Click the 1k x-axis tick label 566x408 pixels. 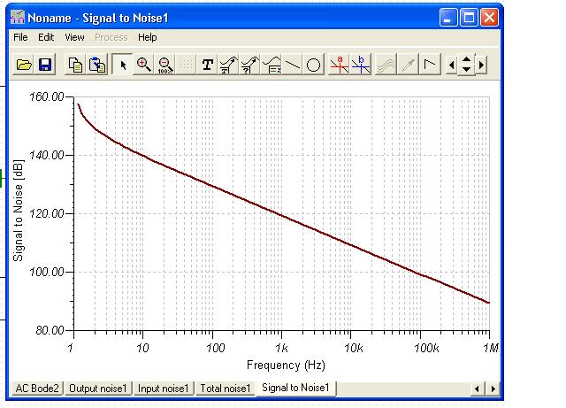281,348
